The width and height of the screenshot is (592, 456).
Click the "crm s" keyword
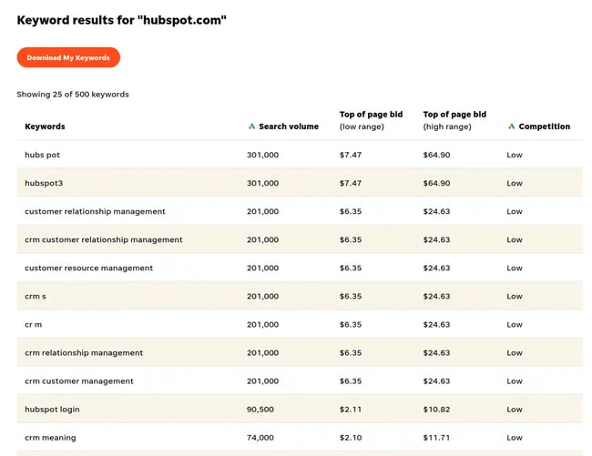click(x=36, y=296)
